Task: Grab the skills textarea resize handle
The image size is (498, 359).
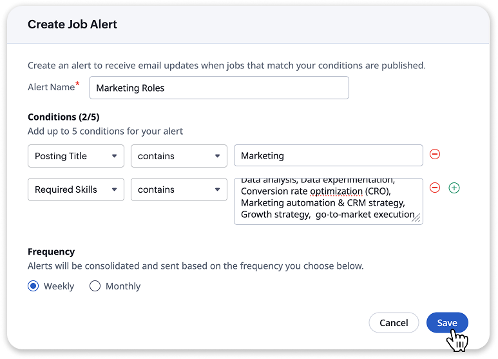Action: pyautogui.click(x=417, y=218)
